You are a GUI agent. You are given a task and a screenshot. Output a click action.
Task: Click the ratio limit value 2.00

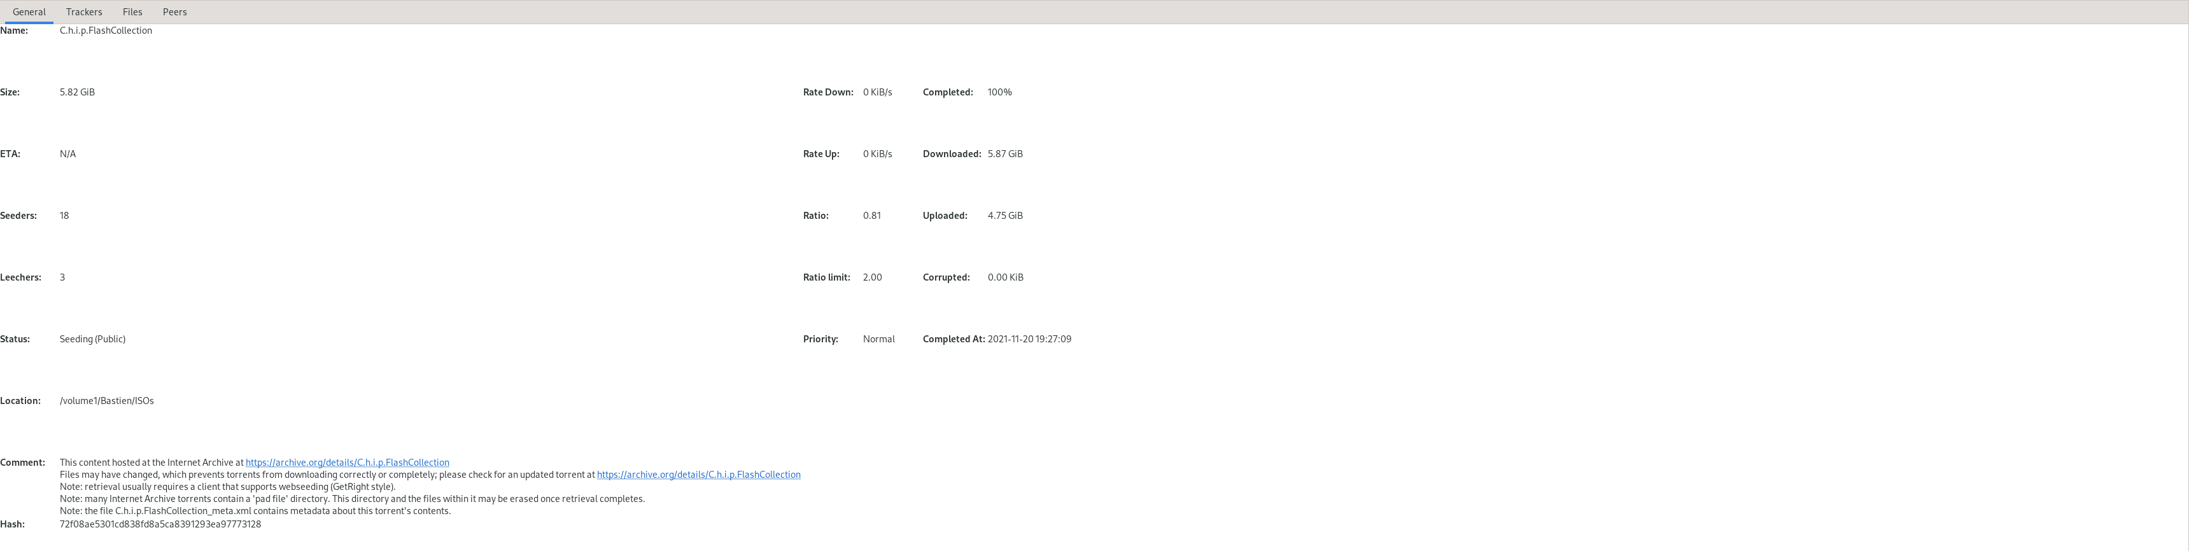point(873,277)
